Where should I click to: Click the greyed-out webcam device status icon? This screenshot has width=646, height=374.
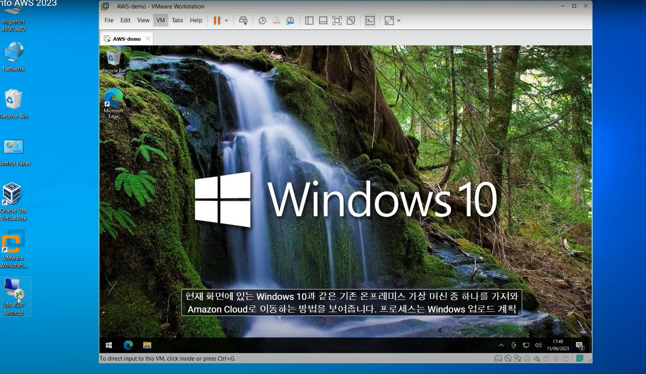point(556,359)
